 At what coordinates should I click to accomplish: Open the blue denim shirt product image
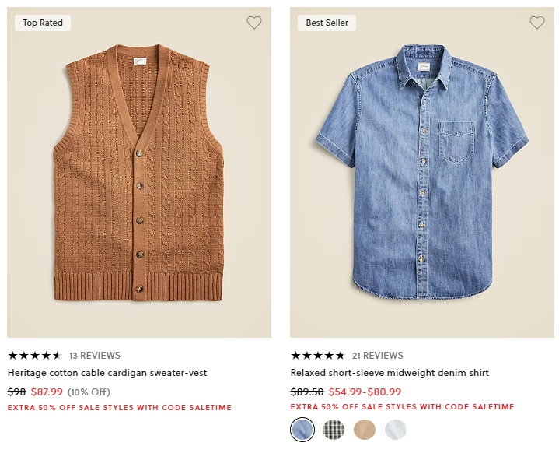(422, 173)
